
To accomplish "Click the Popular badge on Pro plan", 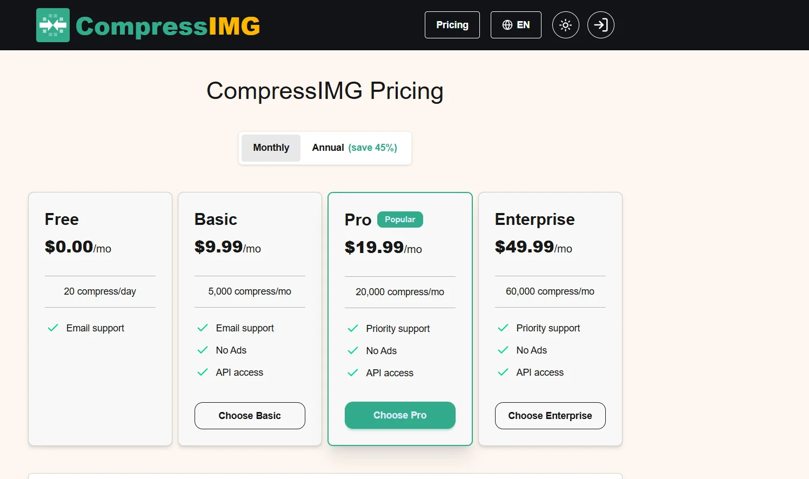I will pos(400,219).
